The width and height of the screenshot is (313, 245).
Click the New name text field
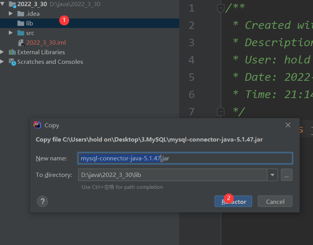tap(185, 158)
